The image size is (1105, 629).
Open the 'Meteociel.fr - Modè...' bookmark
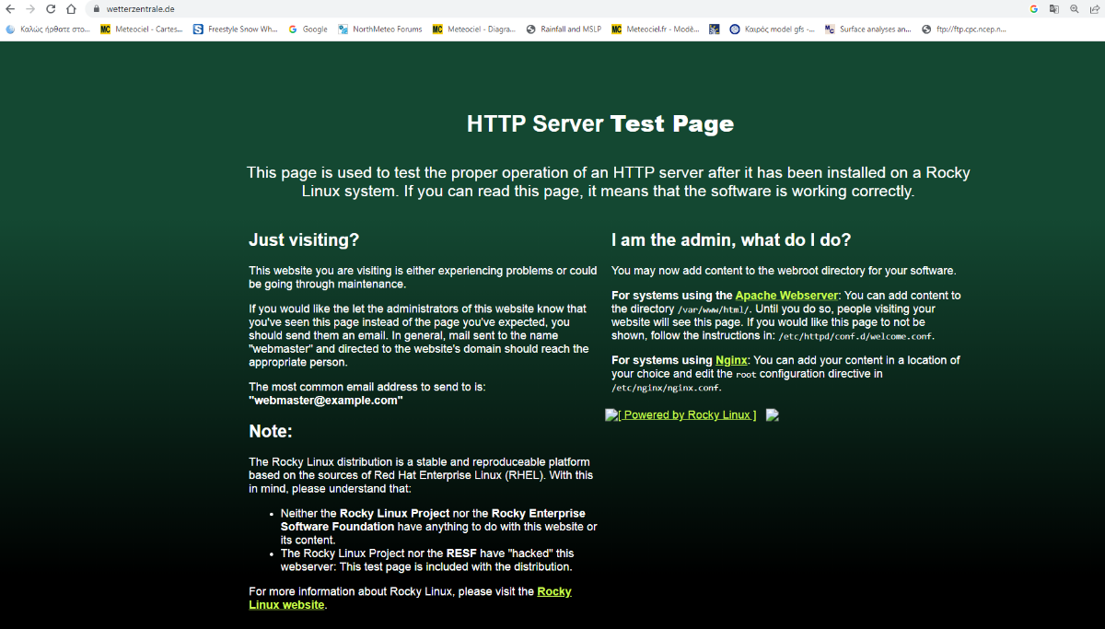tap(656, 29)
